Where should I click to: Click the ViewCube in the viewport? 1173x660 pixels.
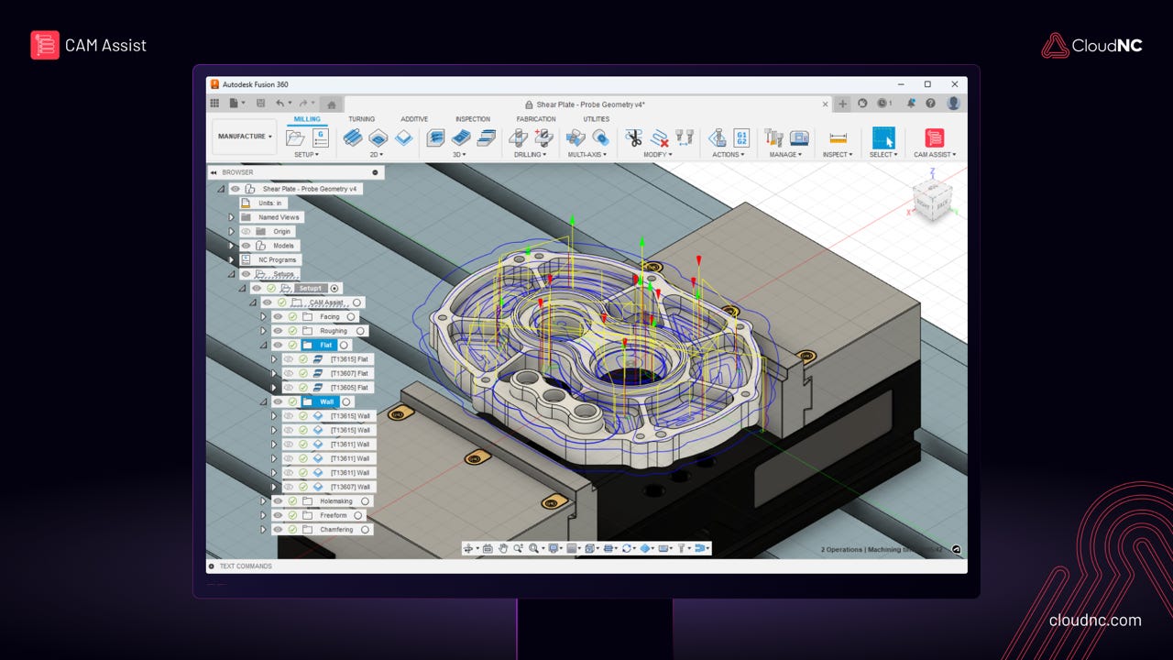click(x=931, y=199)
